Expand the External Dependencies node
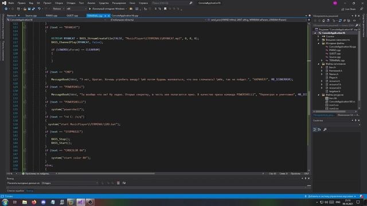This screenshot has width=367, height=206. (x=318, y=39)
